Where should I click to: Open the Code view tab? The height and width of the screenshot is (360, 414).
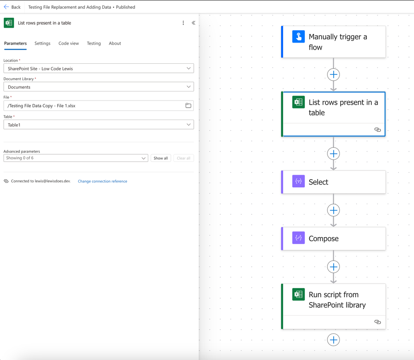[x=68, y=43]
